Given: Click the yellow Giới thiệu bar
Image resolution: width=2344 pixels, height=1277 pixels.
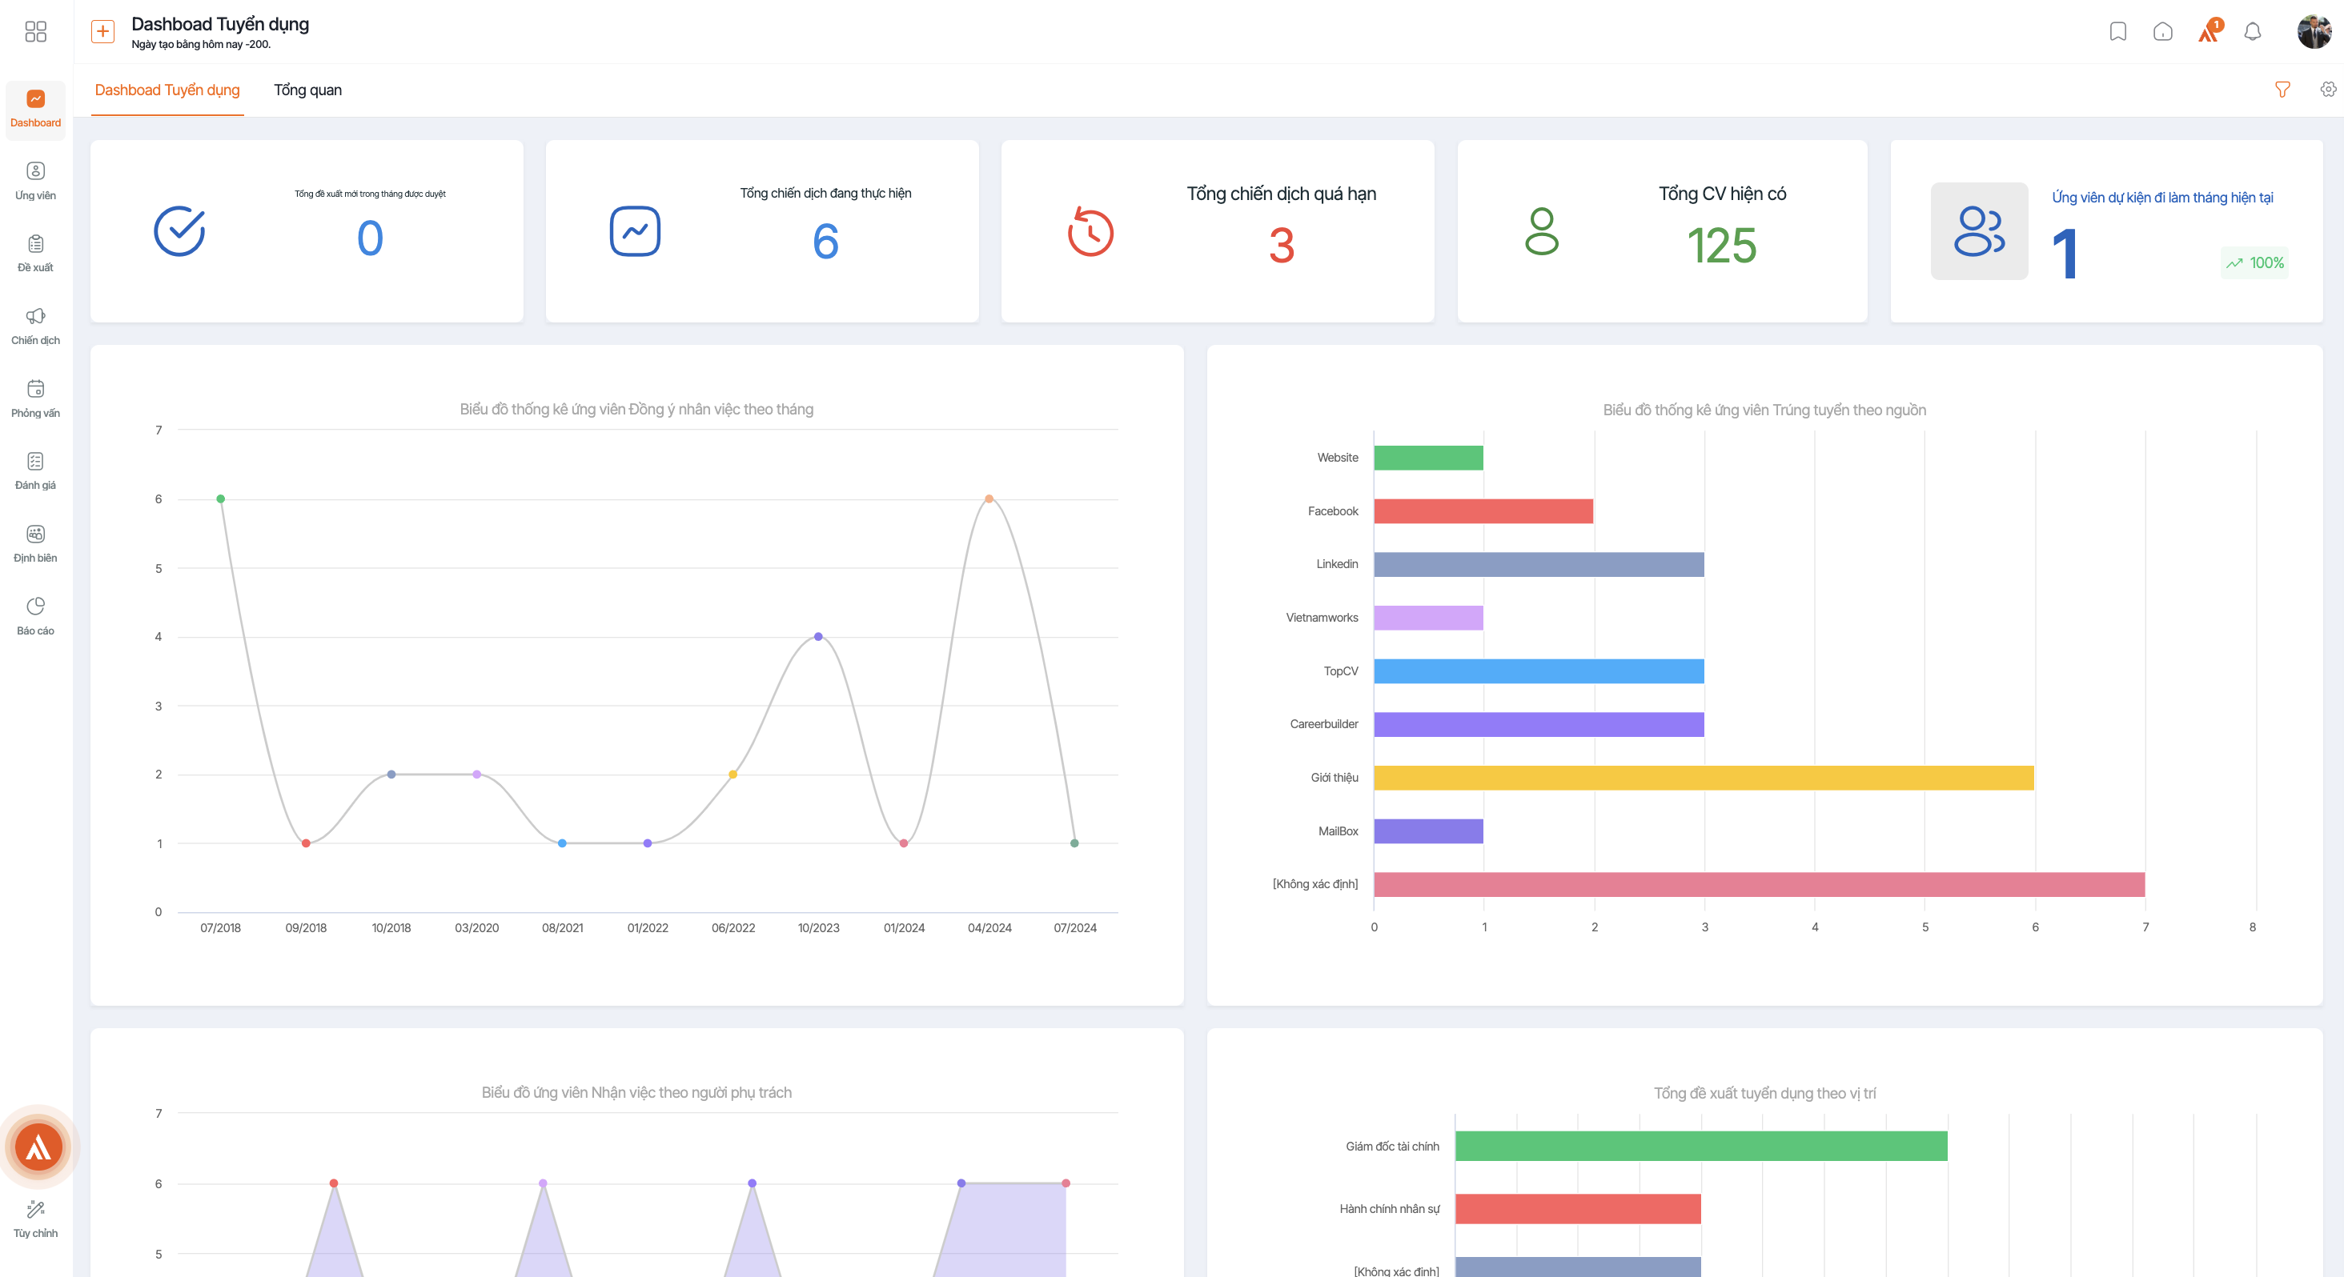Looking at the screenshot, I should 1704,778.
